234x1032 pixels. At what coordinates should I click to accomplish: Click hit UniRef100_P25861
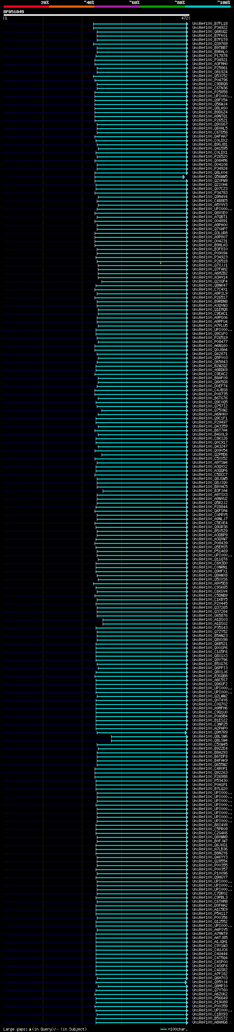tap(210, 68)
